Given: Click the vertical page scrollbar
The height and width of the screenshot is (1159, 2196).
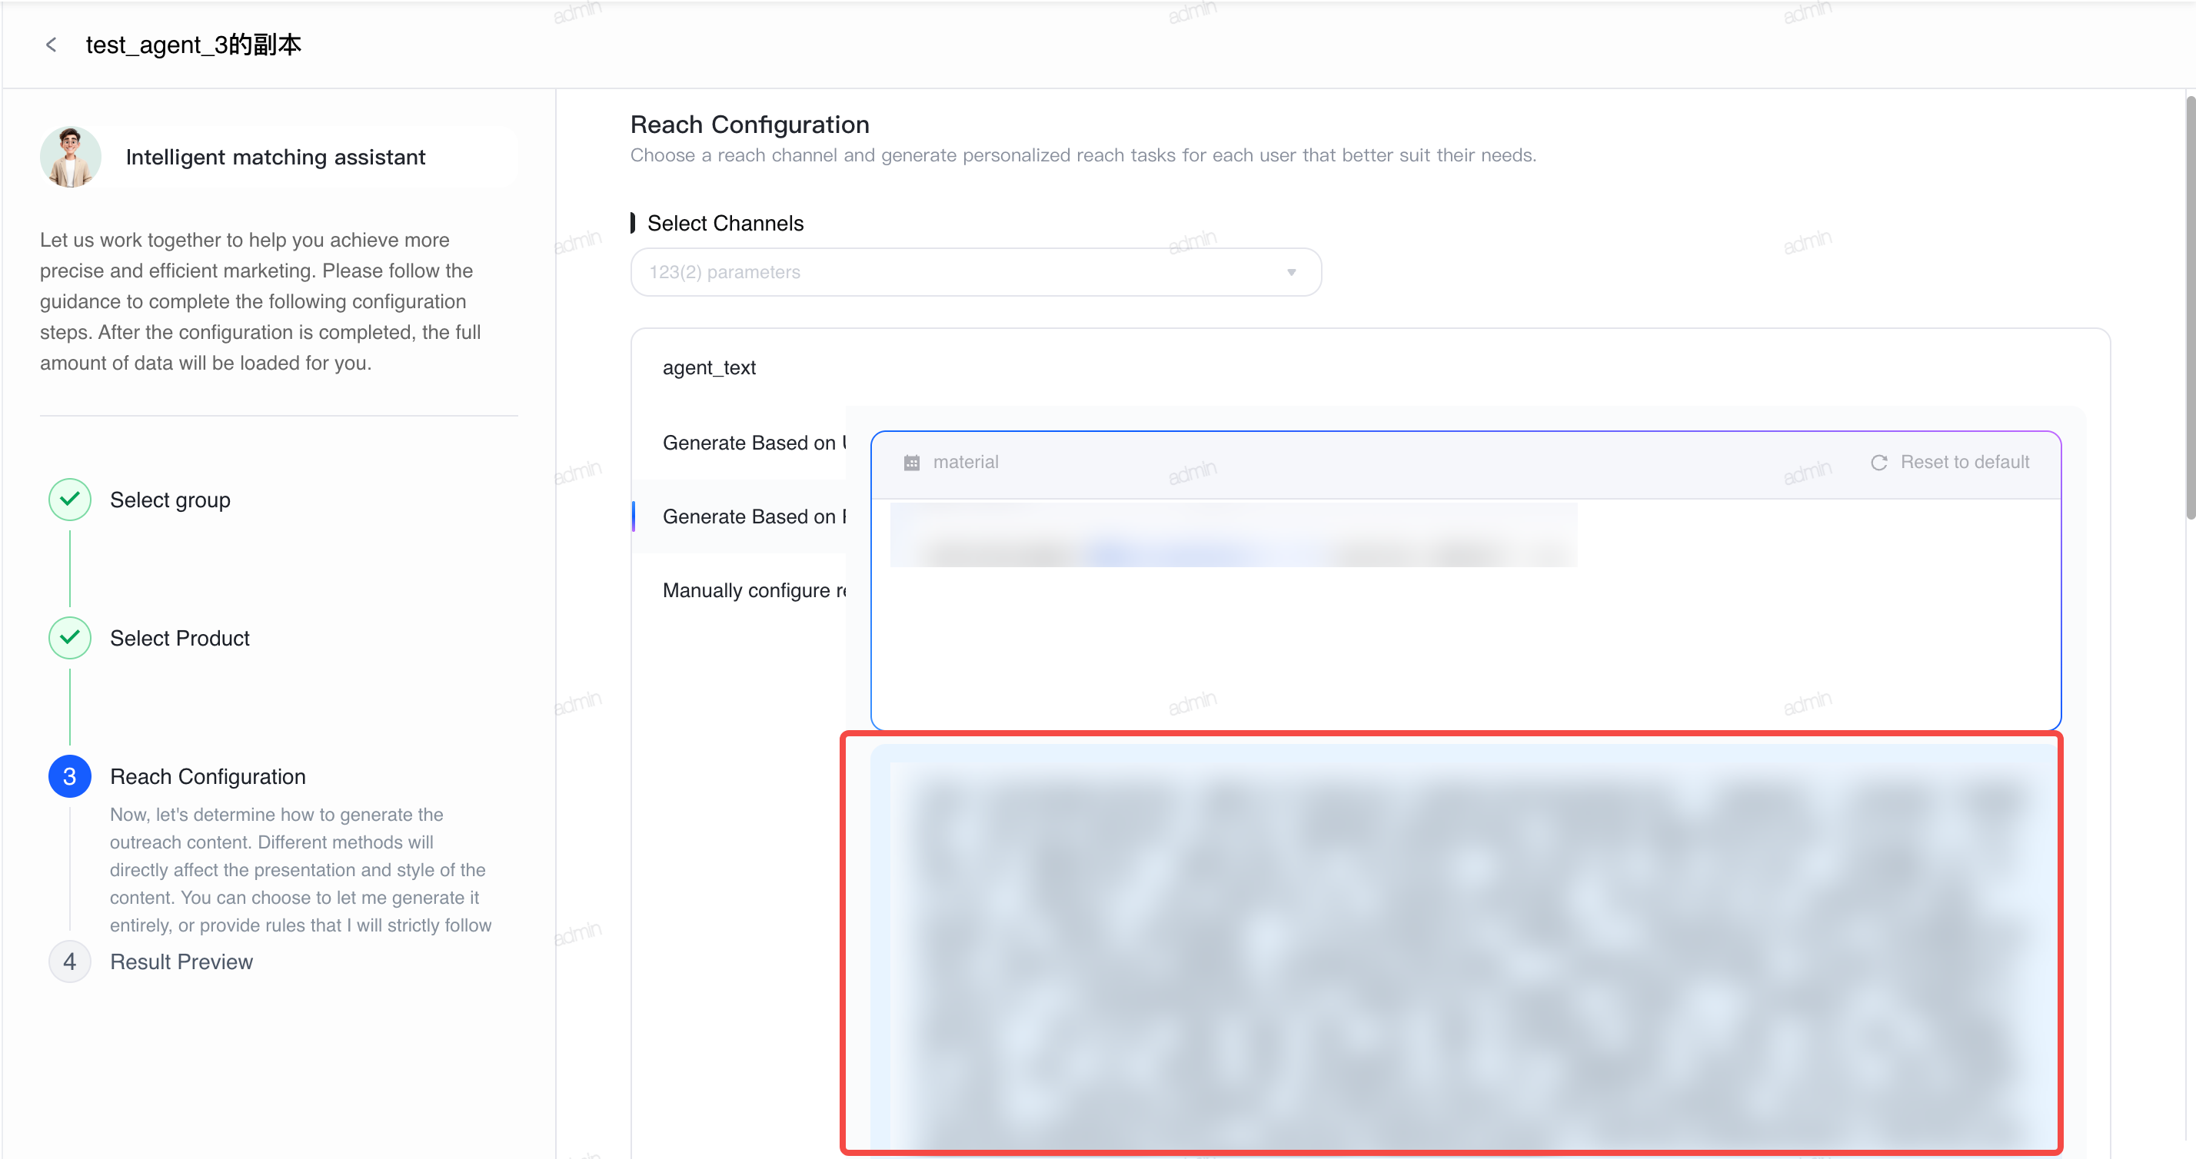Looking at the screenshot, I should point(2189,307).
